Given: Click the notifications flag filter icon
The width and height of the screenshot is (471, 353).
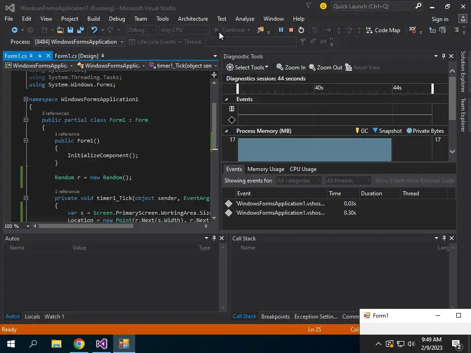Looking at the screenshot, I should 308,6.
